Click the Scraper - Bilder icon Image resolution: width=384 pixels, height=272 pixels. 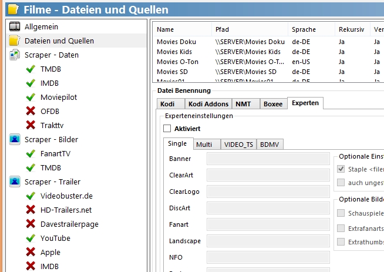tap(15, 139)
